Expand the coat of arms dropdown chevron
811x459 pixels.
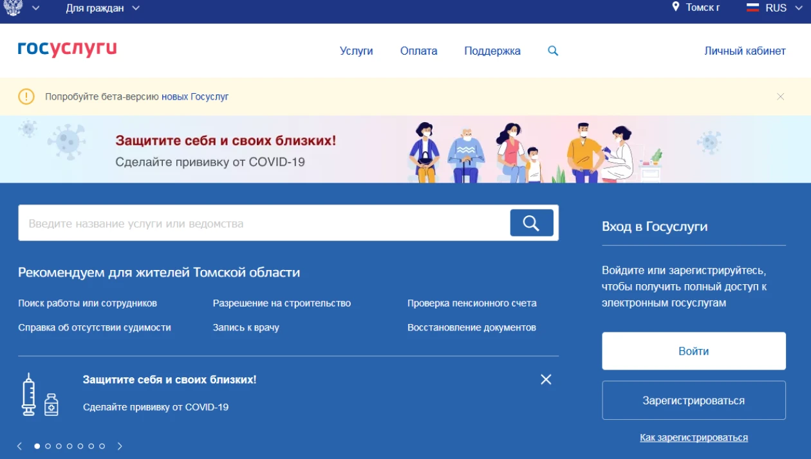pyautogui.click(x=35, y=8)
